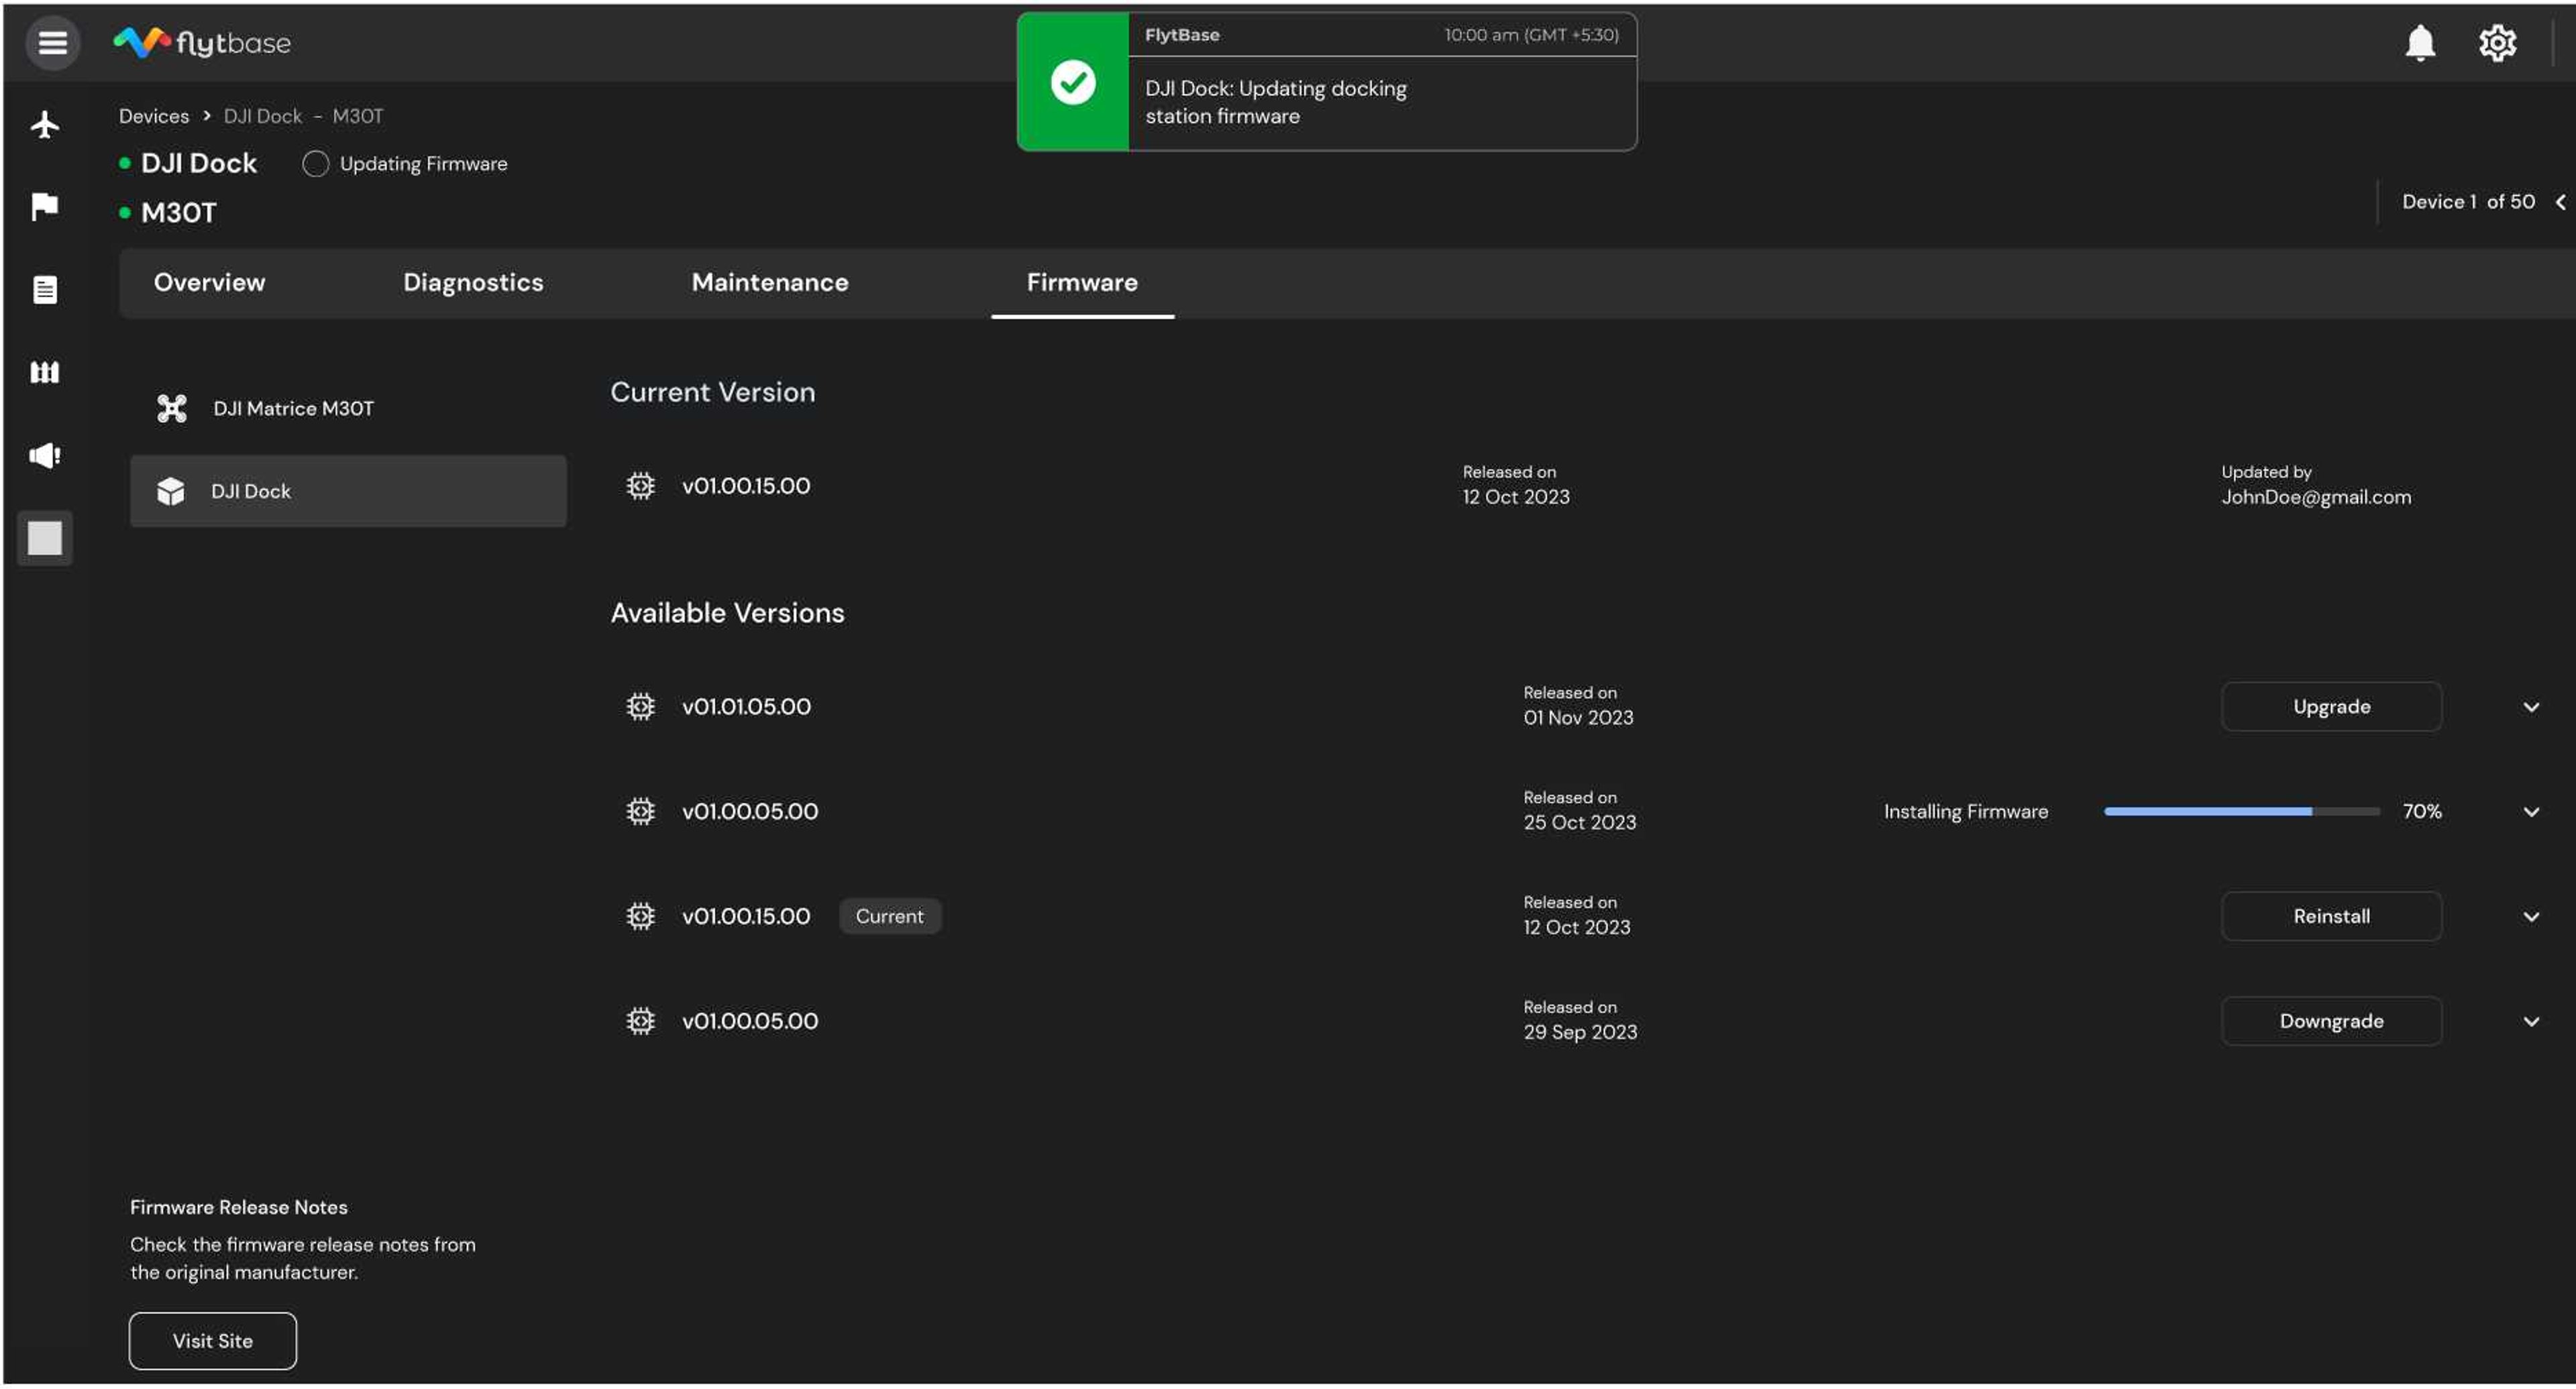Click the box icon beside DJI Dock in the list
Screen dimensions: 2576x1389
[x=171, y=491]
